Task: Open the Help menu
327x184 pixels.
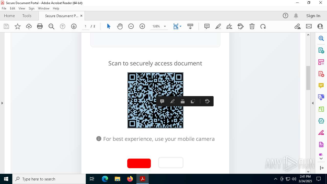Action: pyautogui.click(x=56, y=8)
